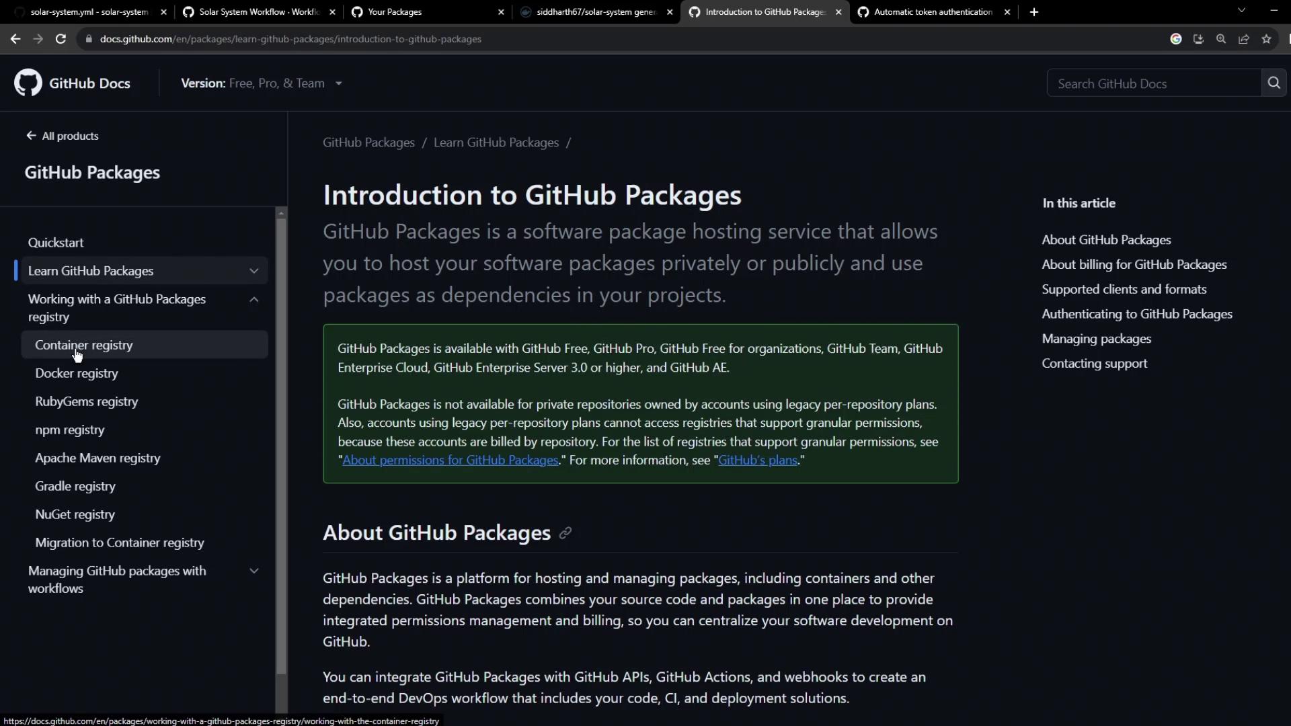
Task: Click the browser zoom magnifier icon
Action: coord(1221,39)
